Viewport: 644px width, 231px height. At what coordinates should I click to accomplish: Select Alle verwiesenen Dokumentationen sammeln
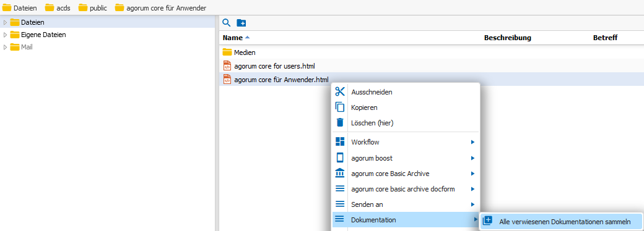click(560, 222)
